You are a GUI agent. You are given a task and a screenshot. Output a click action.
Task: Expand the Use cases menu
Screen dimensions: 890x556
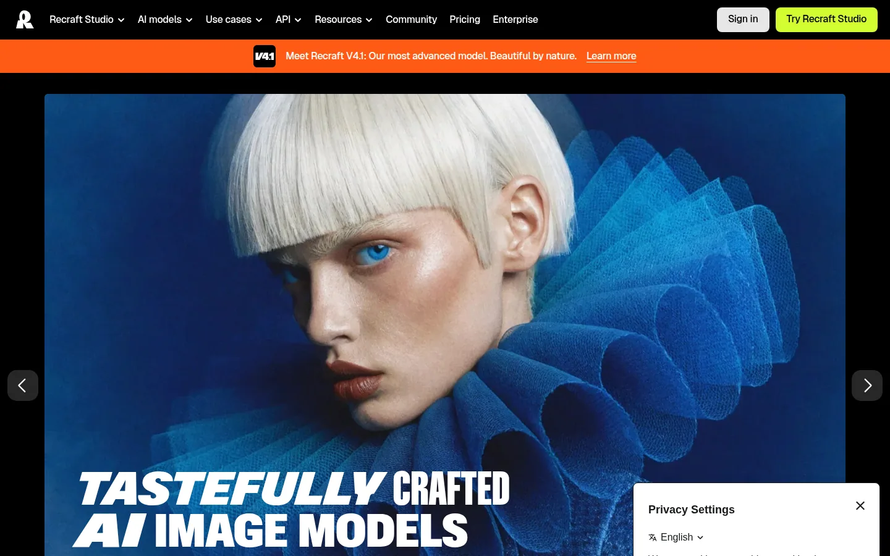[x=234, y=20]
